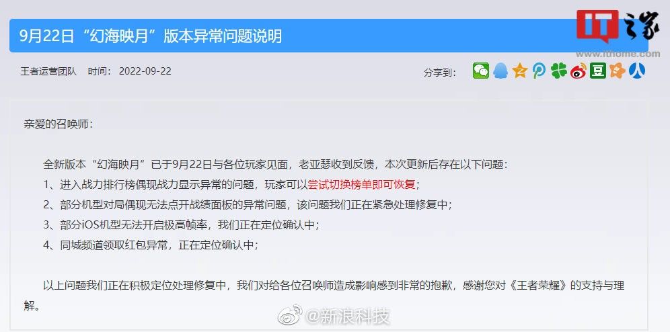Viewport: 670px width, 332px height.
Task: Share to Renren with the blue 人 icon
Action: pos(636,71)
